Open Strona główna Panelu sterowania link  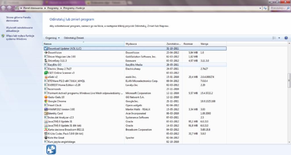[x=18, y=19]
